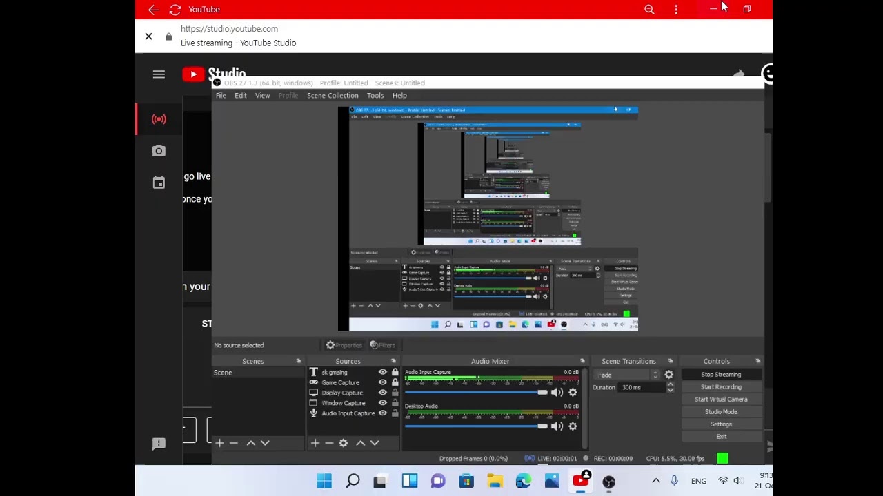Open the OBS File menu

pos(221,96)
